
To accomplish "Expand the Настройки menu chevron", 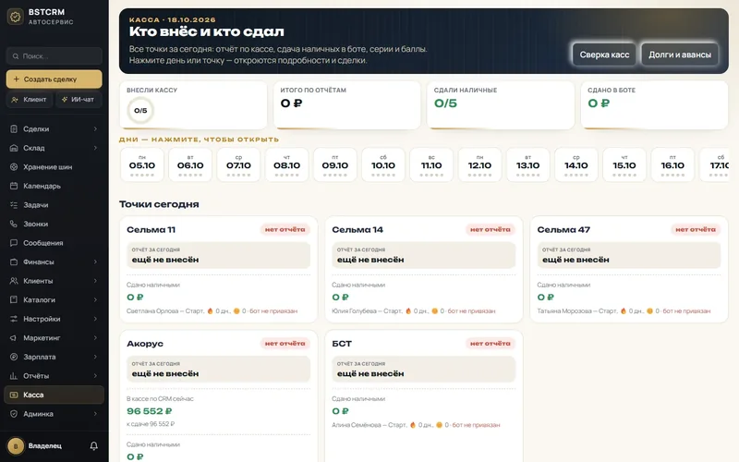I will [x=95, y=319].
